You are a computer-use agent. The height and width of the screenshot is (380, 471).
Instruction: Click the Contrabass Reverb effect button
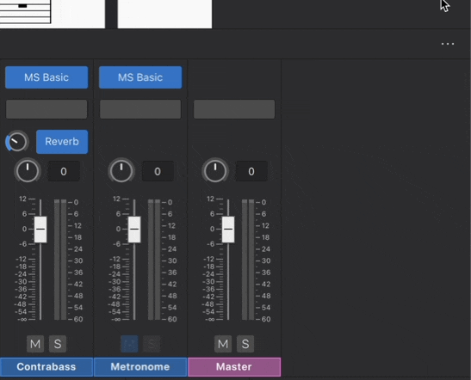(x=62, y=142)
